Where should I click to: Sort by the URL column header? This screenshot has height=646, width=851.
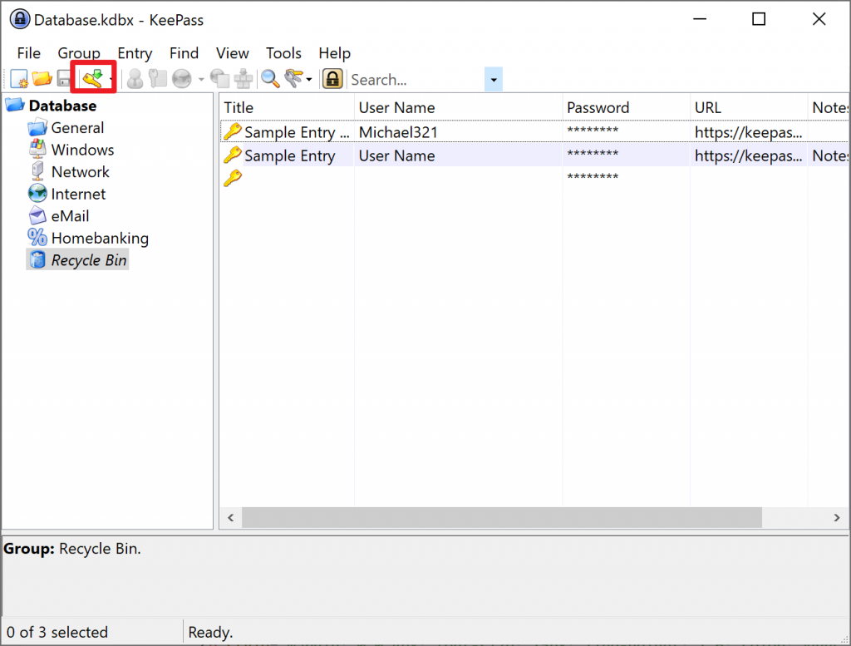749,107
